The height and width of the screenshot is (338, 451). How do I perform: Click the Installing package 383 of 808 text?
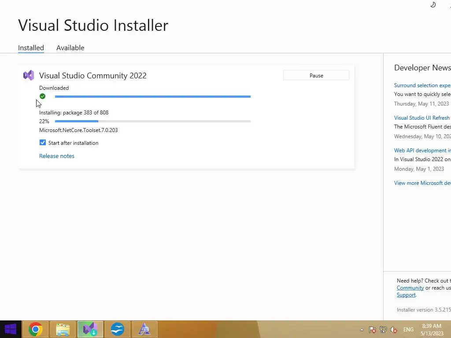pos(74,113)
